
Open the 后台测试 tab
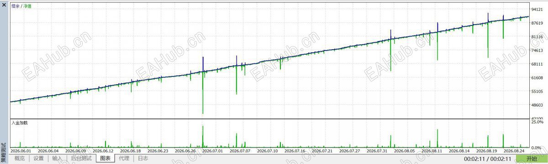pyautogui.click(x=81, y=159)
